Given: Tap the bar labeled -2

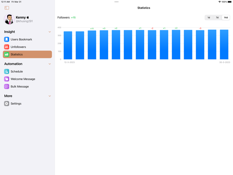Looking at the screenshot, I should click(152, 45).
